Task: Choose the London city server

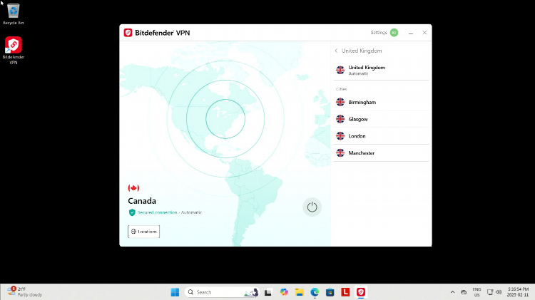Action: [381, 136]
